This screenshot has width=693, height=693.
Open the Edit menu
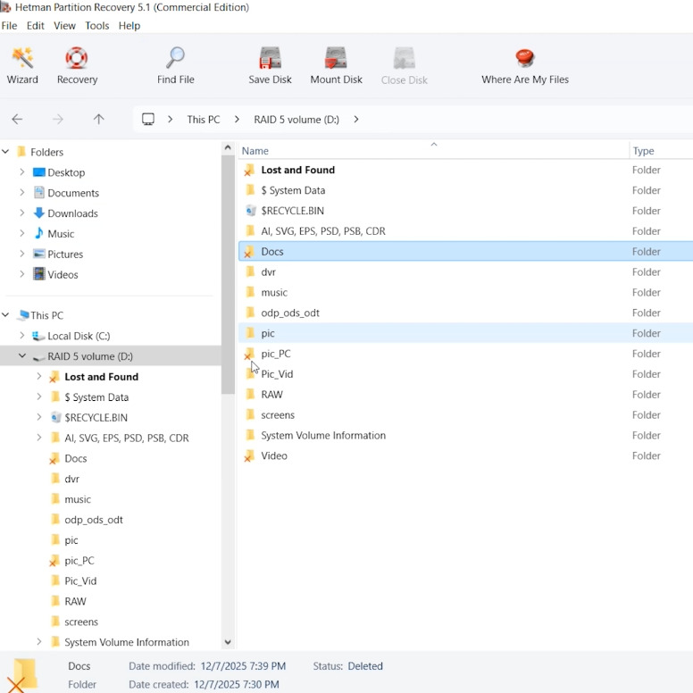(36, 26)
